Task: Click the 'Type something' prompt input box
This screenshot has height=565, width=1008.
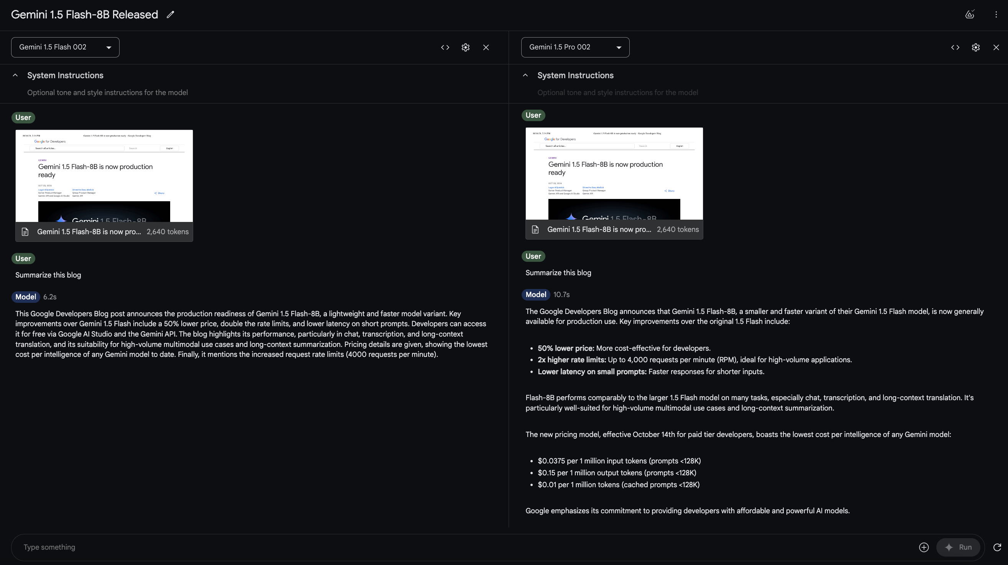Action: point(466,547)
